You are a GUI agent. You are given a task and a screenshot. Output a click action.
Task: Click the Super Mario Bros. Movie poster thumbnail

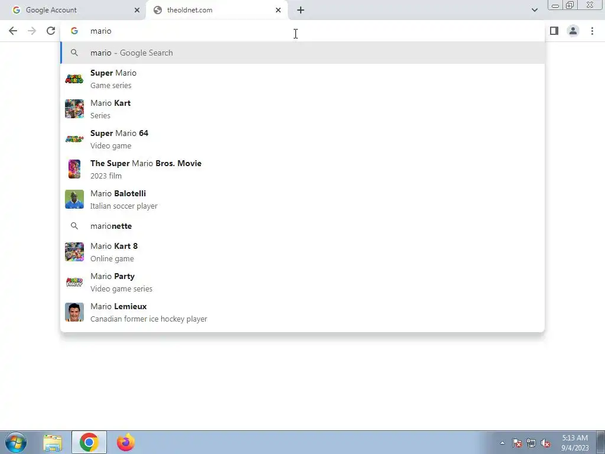pos(74,169)
